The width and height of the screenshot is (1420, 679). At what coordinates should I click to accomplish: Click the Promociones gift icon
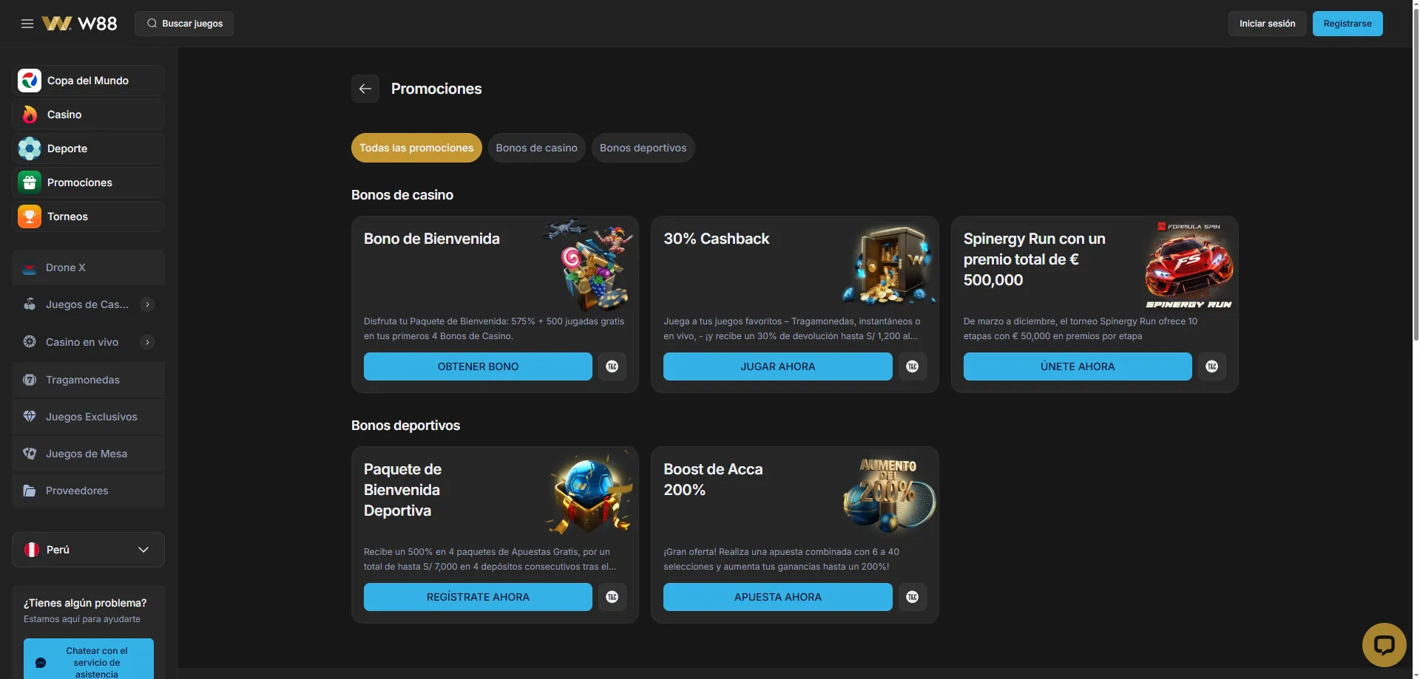point(30,182)
